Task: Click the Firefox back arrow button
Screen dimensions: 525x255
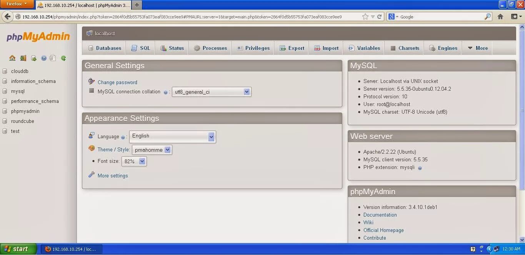Action: [7, 17]
